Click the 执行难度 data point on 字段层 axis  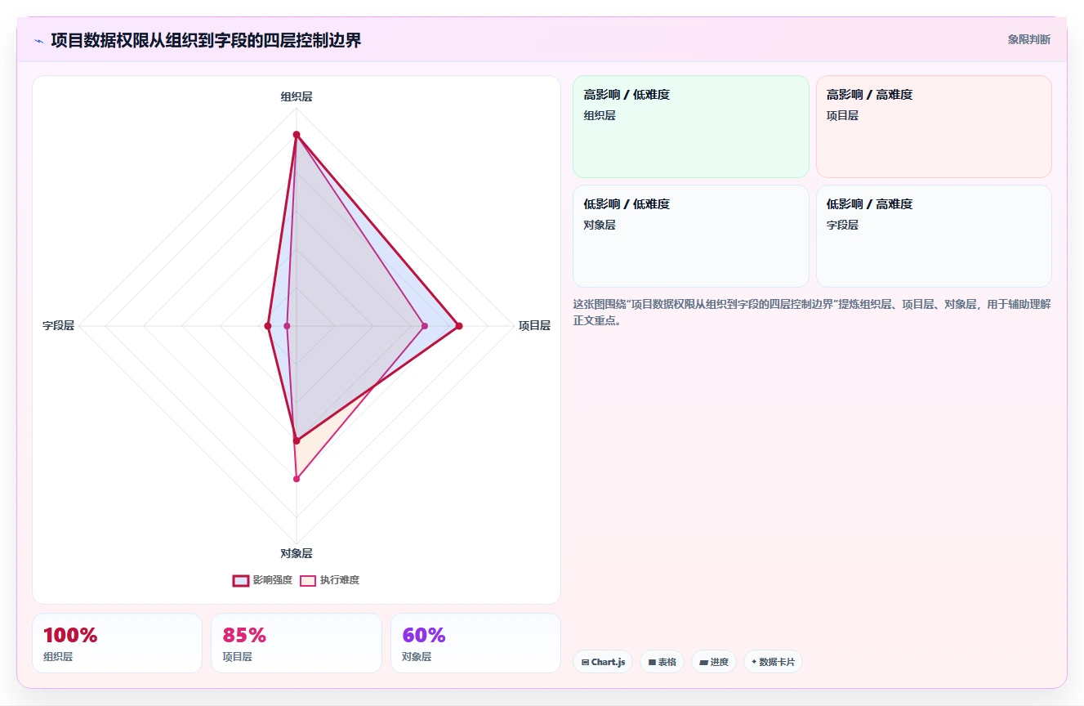click(287, 326)
